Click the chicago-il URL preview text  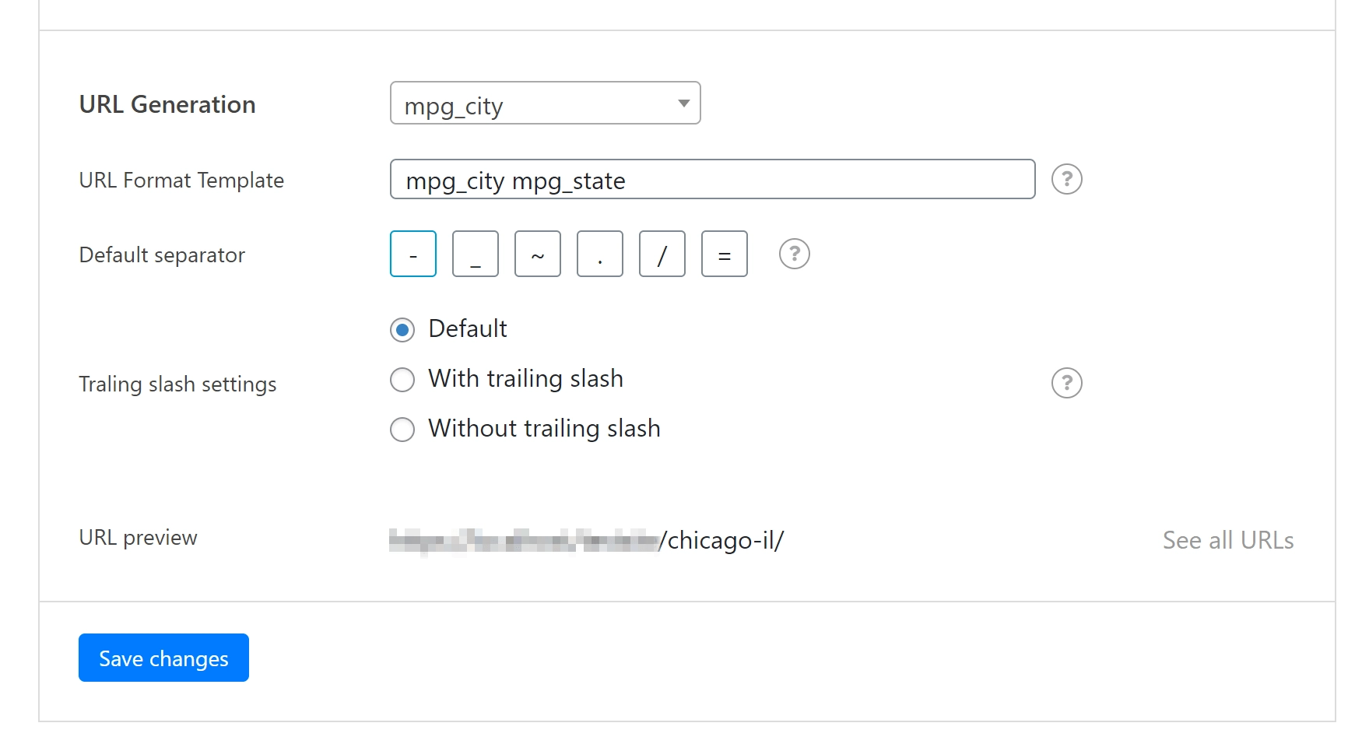tap(724, 540)
